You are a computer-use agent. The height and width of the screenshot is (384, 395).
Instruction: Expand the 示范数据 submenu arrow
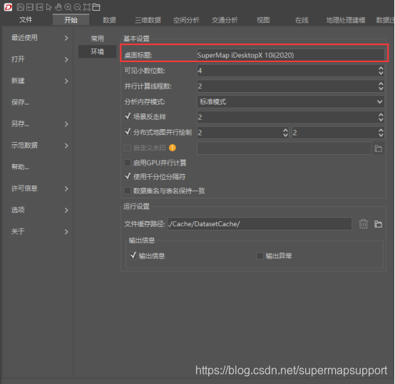point(66,146)
